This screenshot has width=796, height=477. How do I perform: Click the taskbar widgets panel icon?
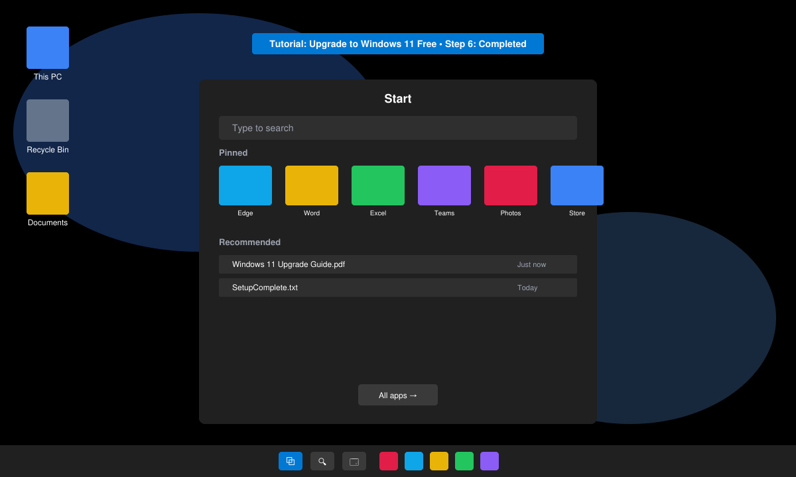354,461
